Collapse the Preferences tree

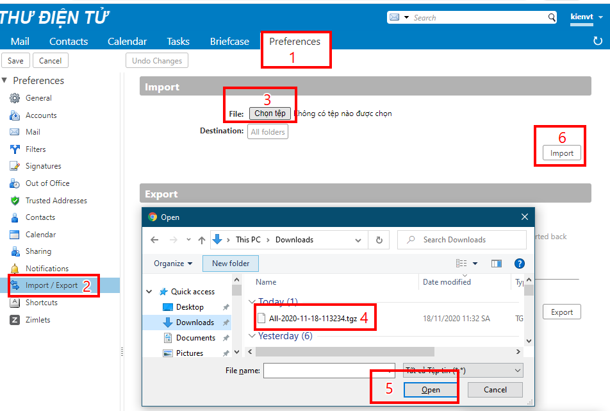4,80
